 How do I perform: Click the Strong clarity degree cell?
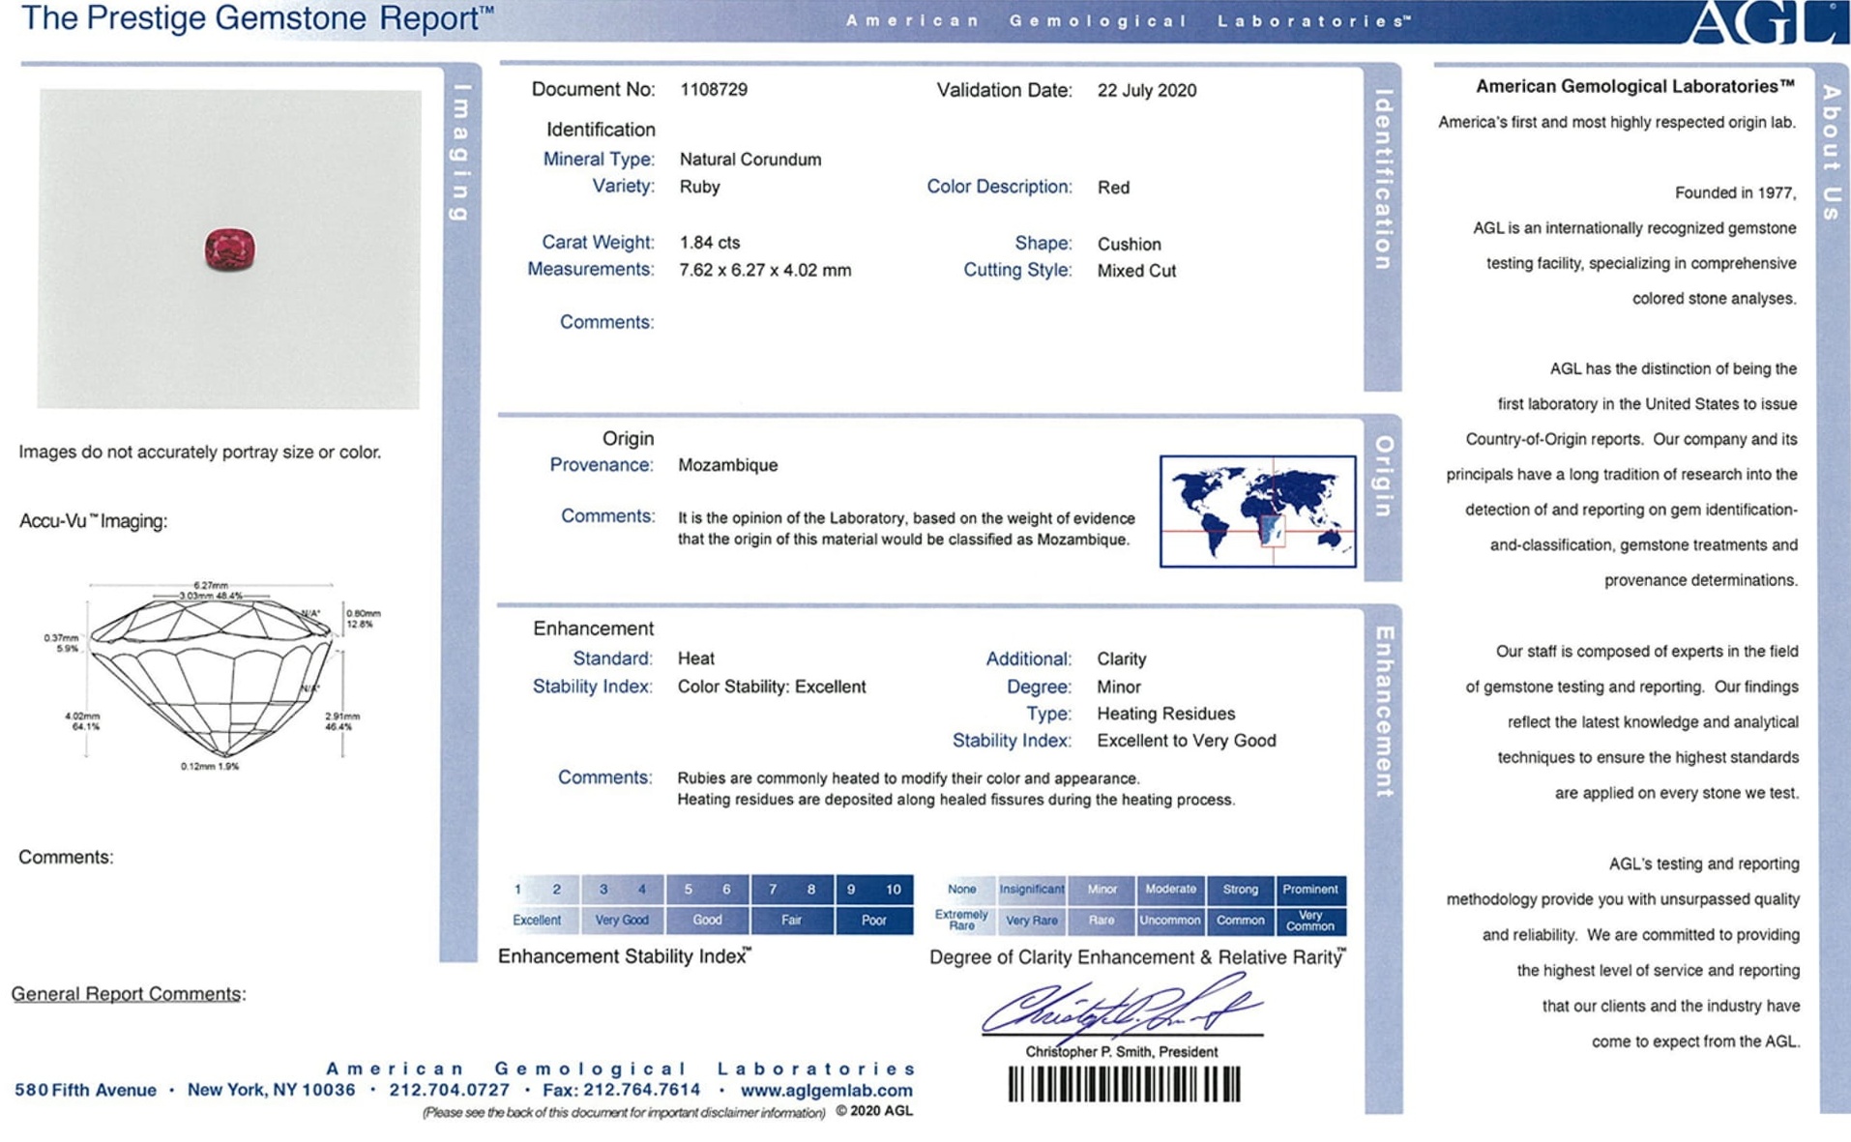tap(1240, 889)
